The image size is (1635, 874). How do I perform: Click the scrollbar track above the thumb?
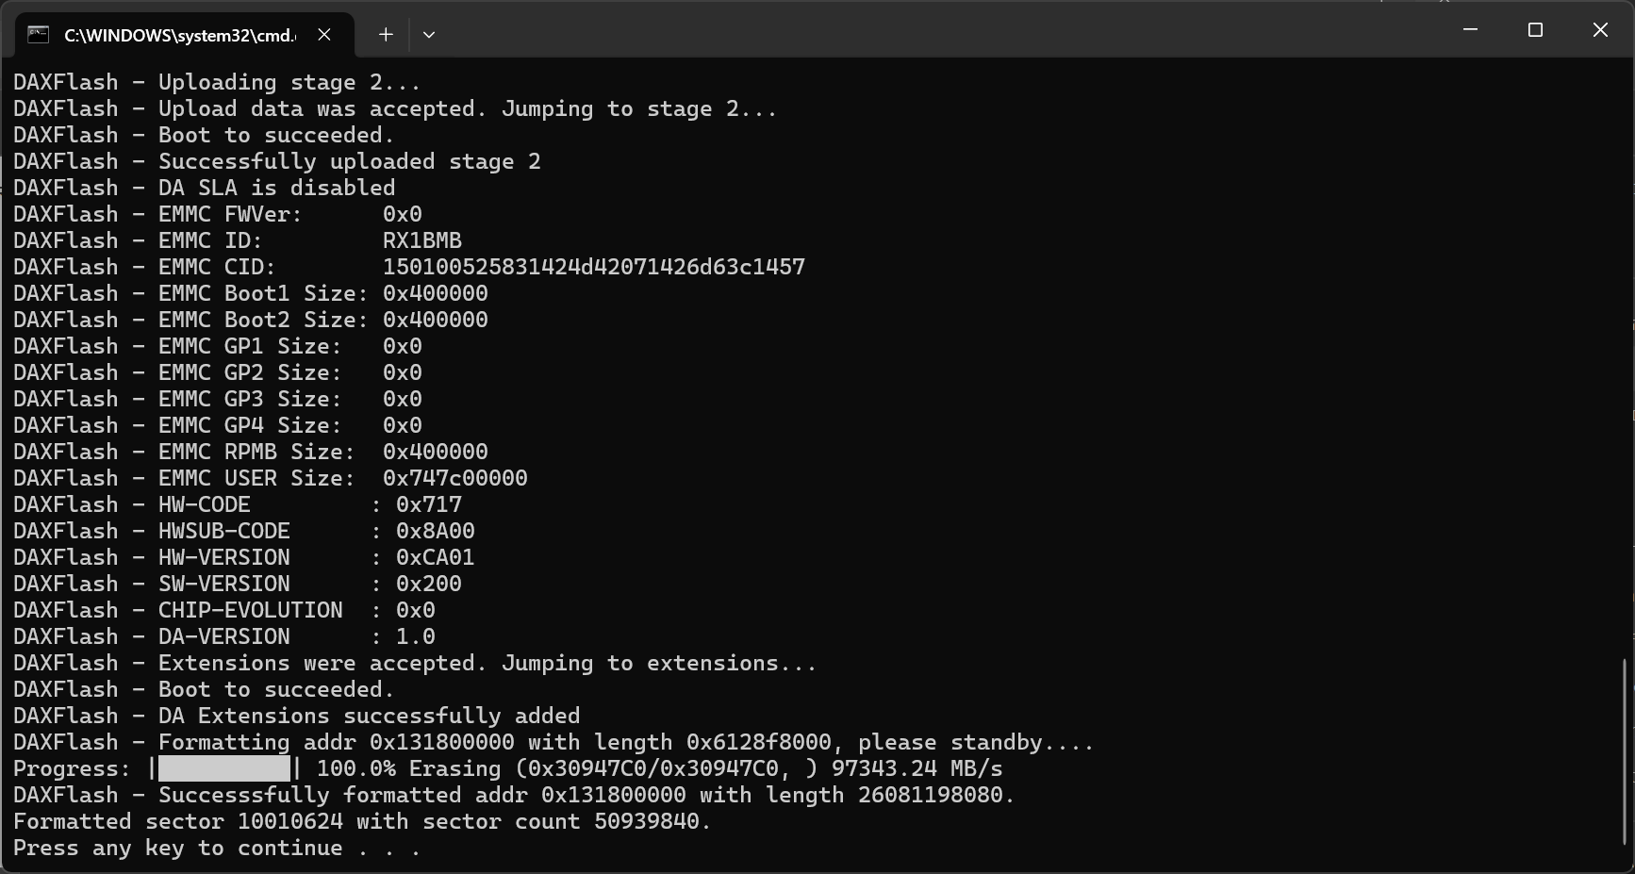[x=1626, y=358]
